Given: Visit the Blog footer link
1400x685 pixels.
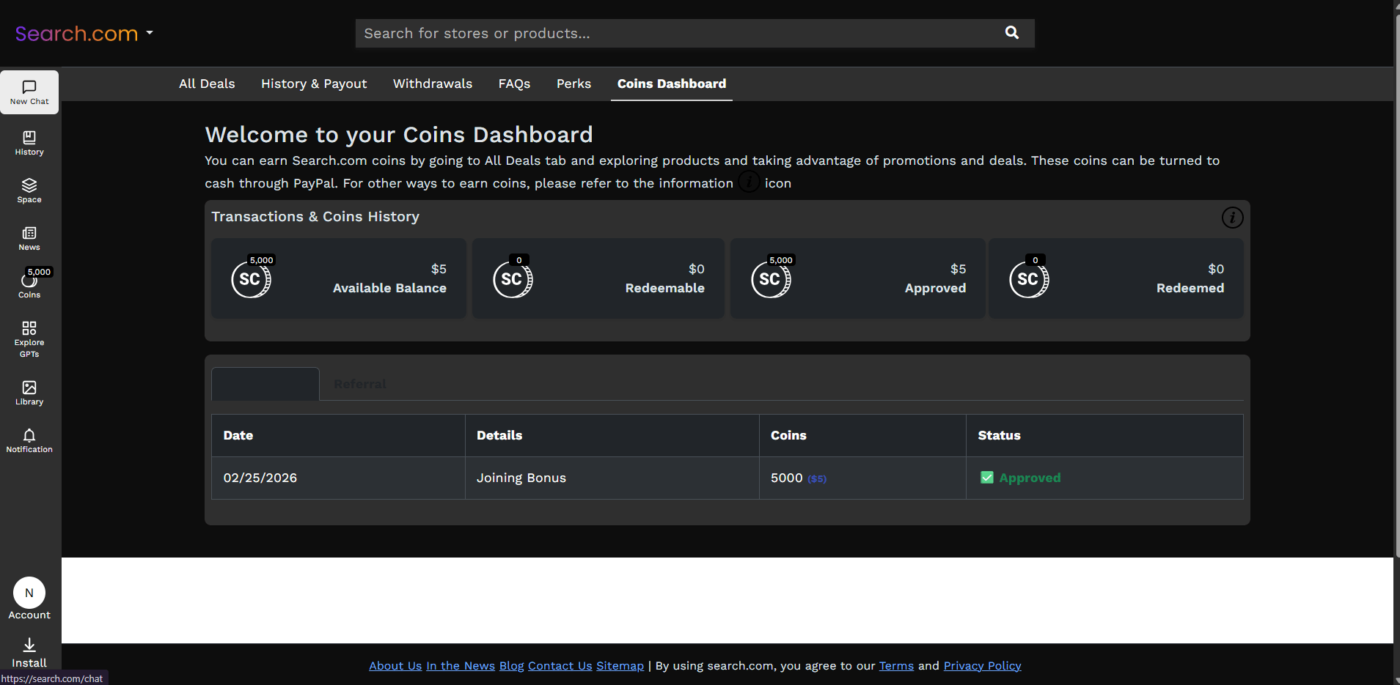Looking at the screenshot, I should tap(512, 665).
